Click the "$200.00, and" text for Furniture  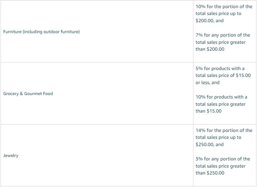[x=210, y=21]
